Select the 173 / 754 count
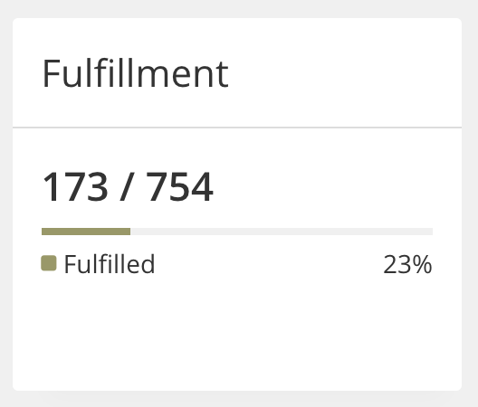Image resolution: width=478 pixels, height=407 pixels. pyautogui.click(x=128, y=186)
